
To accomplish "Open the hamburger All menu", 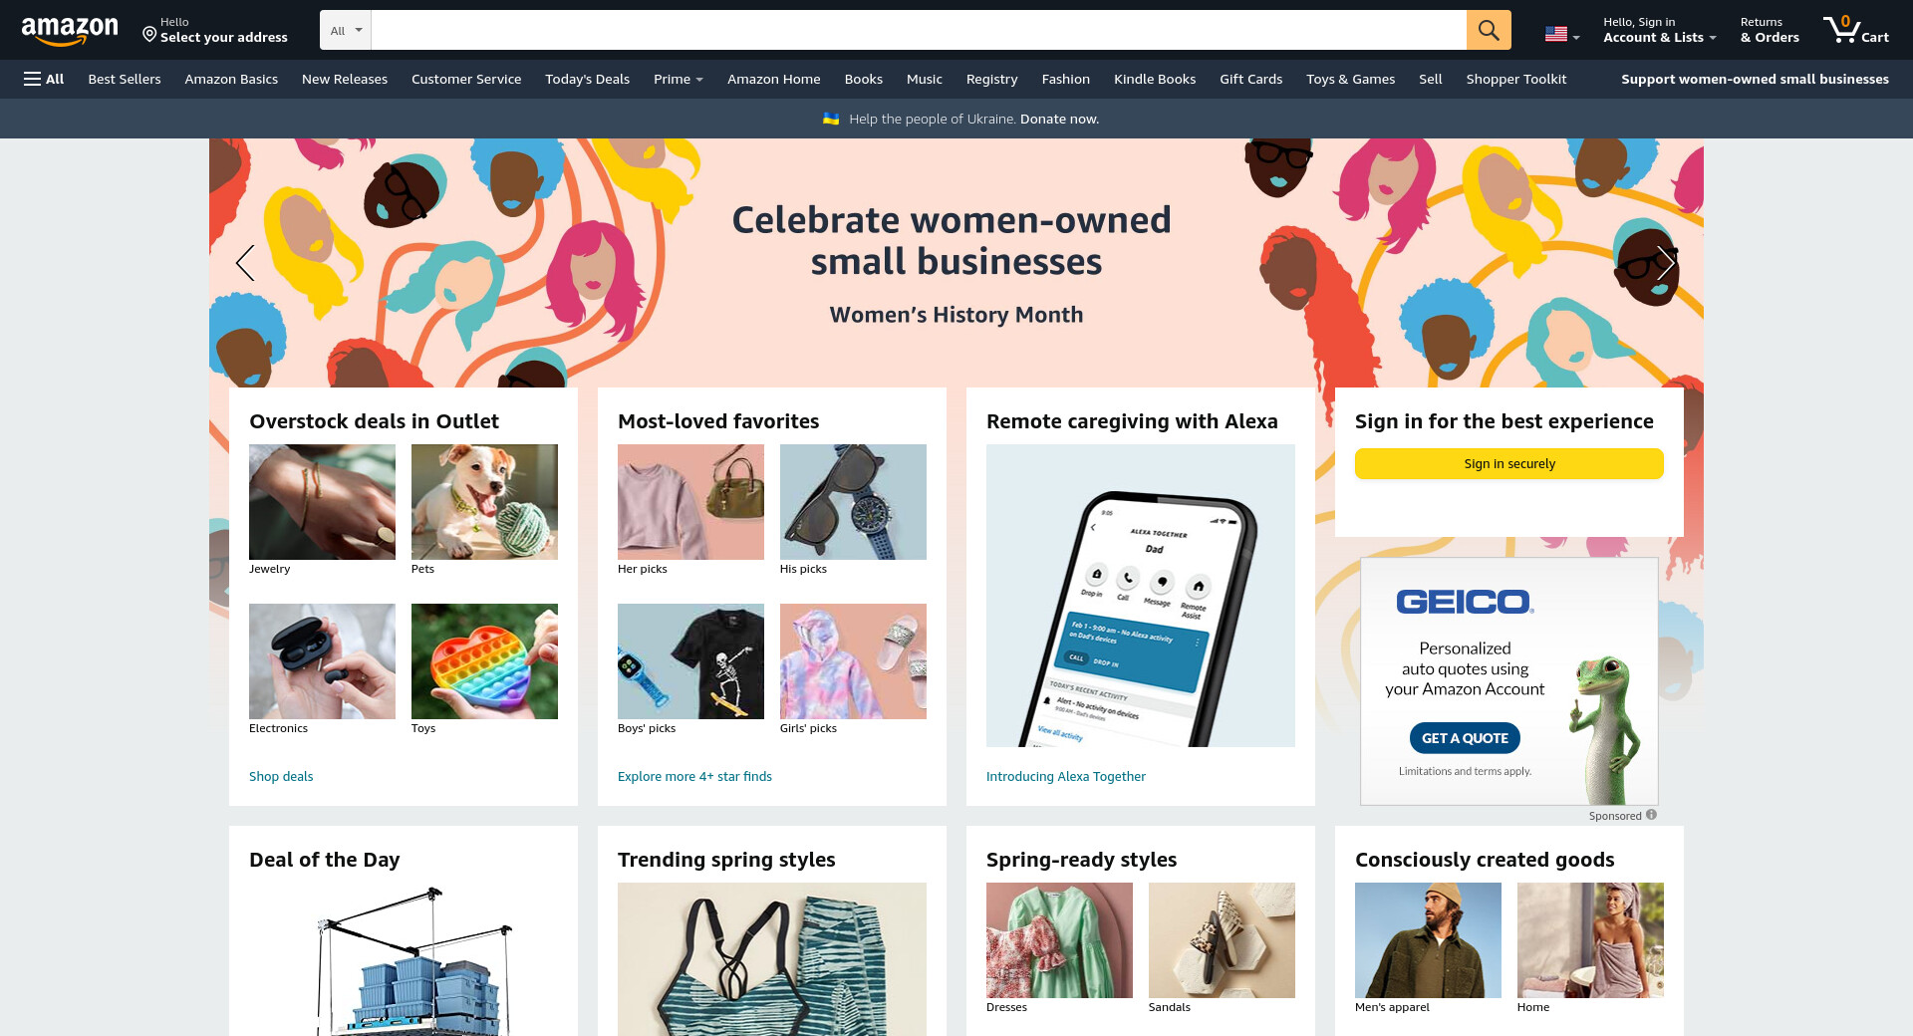I will pos(44,79).
